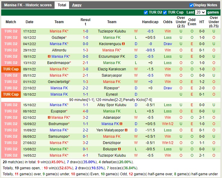
Task: Uncheck the TUR D2 league filter
Action: point(146,12)
